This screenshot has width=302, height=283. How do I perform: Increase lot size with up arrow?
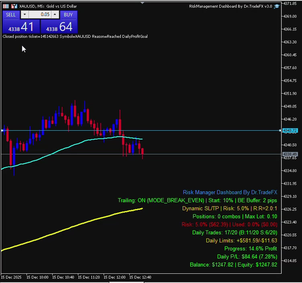(55, 15)
